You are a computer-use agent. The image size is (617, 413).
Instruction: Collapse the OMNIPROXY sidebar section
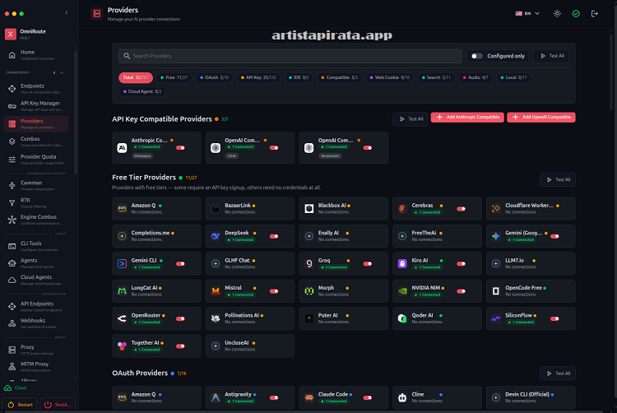pyautogui.click(x=62, y=72)
